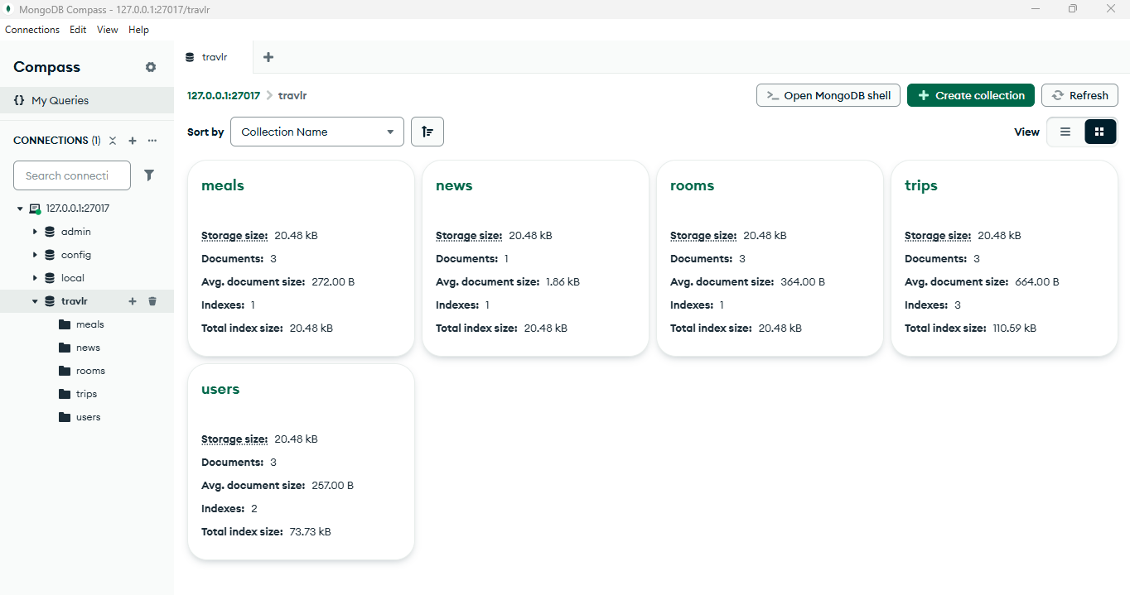The height and width of the screenshot is (595, 1130).
Task: Switch to grid view
Action: [1099, 132]
